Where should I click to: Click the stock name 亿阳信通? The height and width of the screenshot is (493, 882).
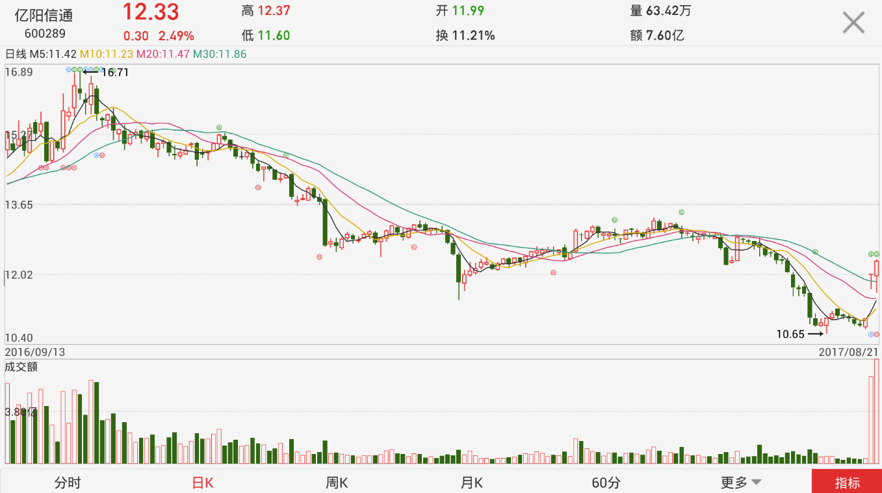click(x=44, y=14)
